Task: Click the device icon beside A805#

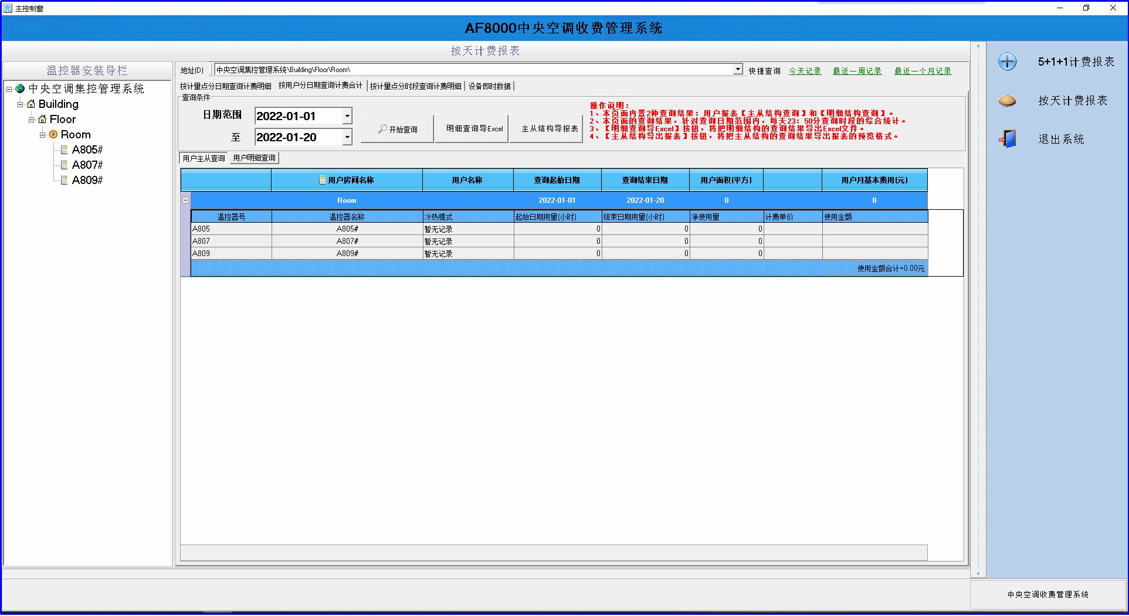Action: 65,149
